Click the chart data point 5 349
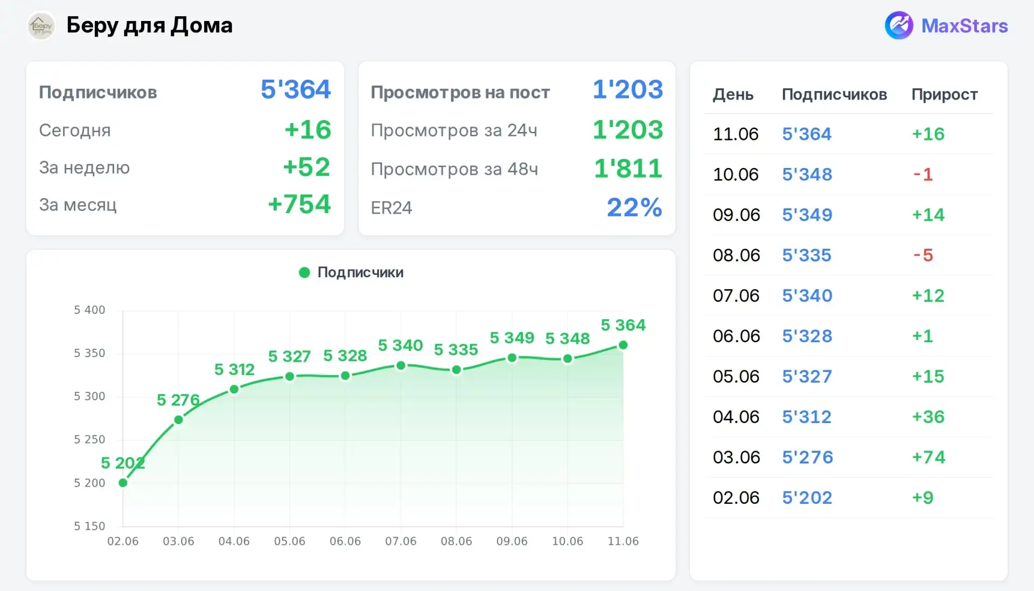Image resolution: width=1034 pixels, height=591 pixels. (x=512, y=357)
